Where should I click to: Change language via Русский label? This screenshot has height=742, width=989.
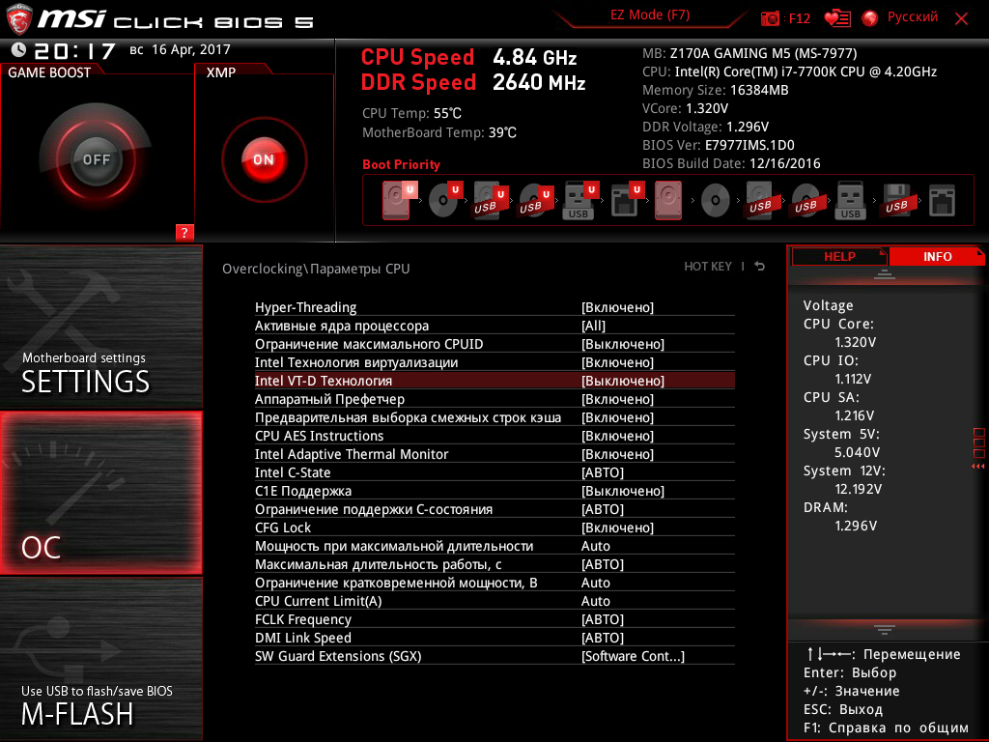(912, 17)
